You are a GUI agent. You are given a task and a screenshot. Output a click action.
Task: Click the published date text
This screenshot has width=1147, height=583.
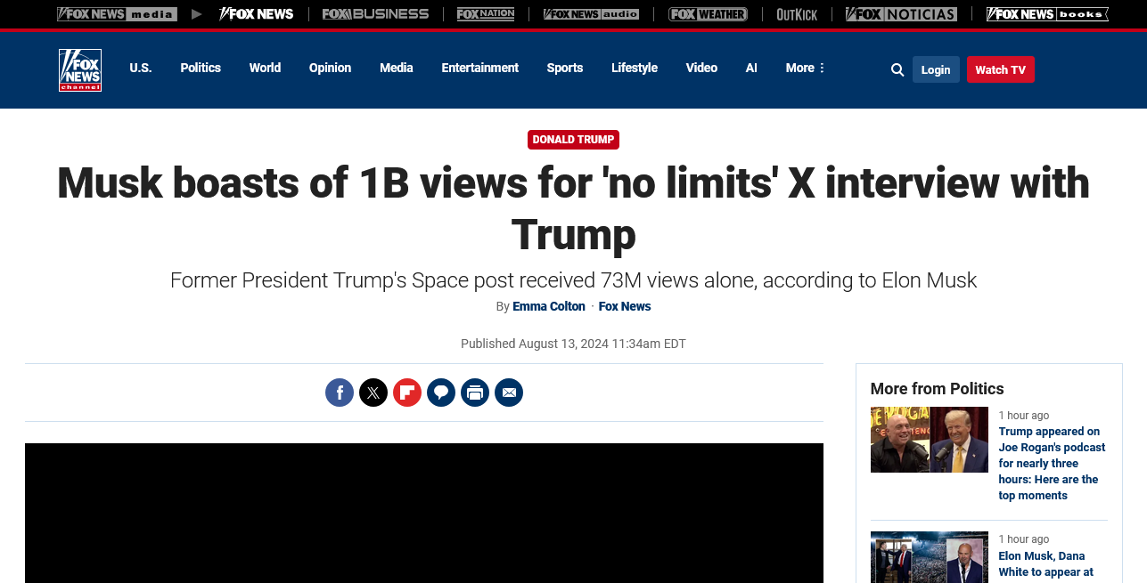coord(573,344)
